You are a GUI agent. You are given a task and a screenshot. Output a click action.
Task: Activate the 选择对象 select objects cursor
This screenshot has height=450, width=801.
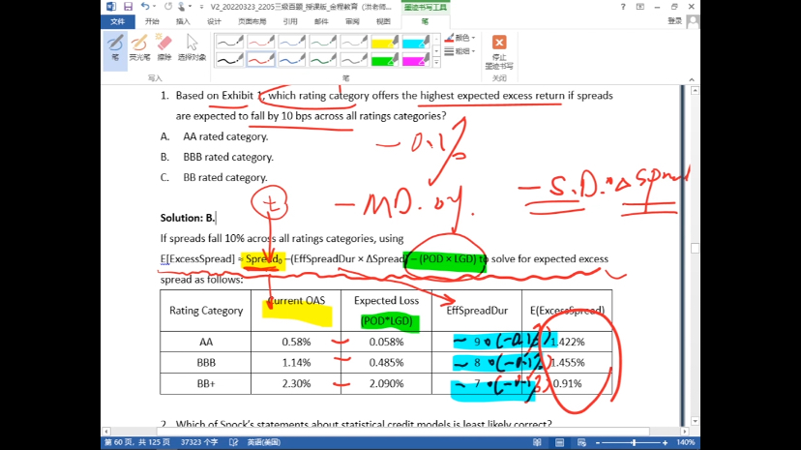192,46
